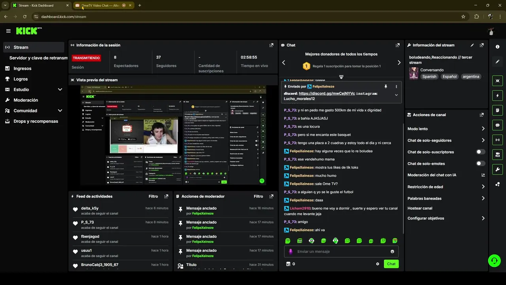Toggle the channel actions camera icon in sidebar

tap(497, 154)
